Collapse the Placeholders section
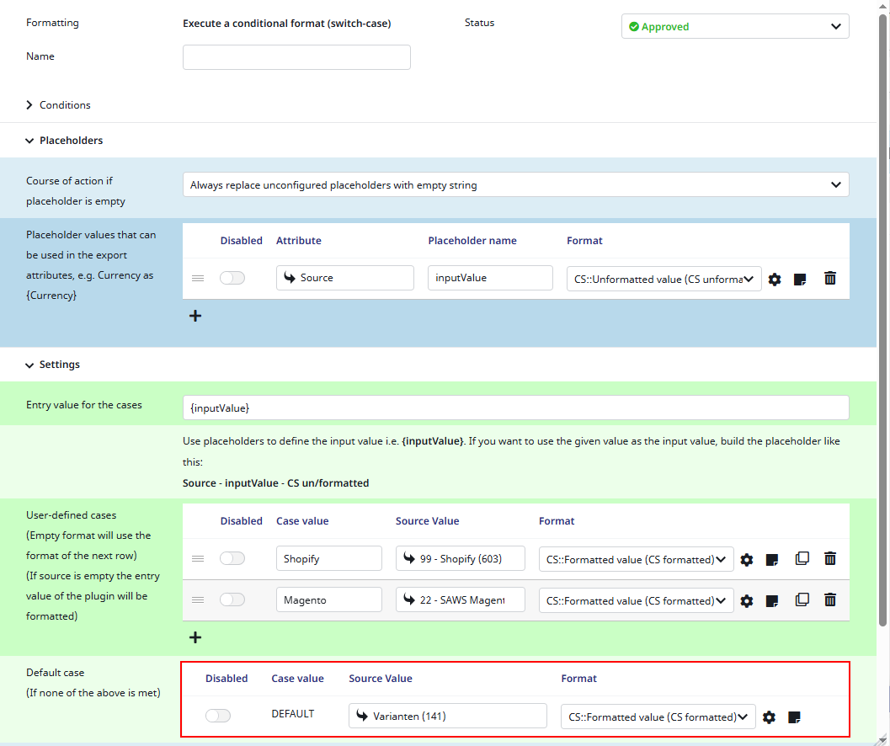 (65, 141)
